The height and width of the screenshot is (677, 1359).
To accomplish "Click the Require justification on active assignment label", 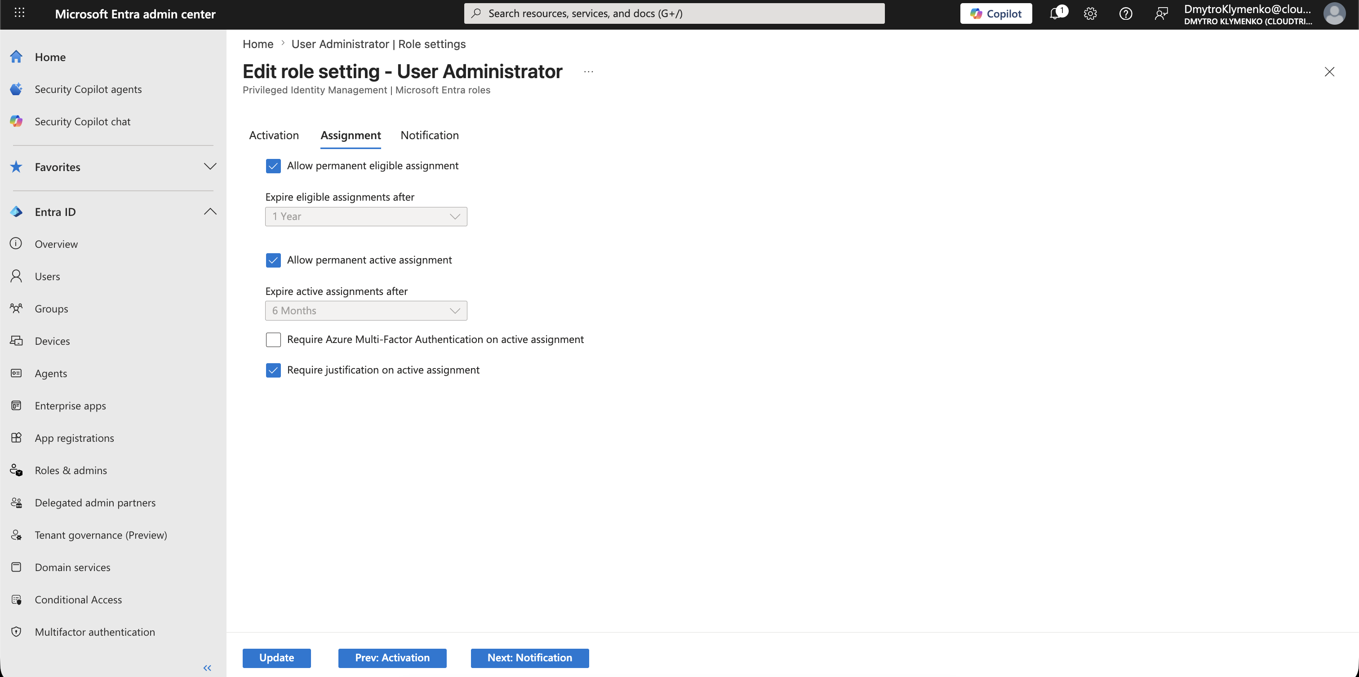I will coord(383,370).
